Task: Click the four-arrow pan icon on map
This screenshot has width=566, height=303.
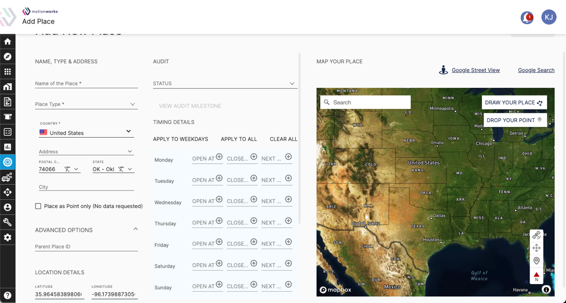Action: click(536, 248)
